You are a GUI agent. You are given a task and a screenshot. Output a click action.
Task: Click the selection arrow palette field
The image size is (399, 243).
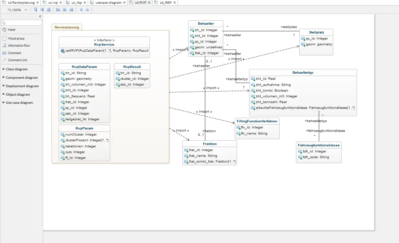point(22,23)
